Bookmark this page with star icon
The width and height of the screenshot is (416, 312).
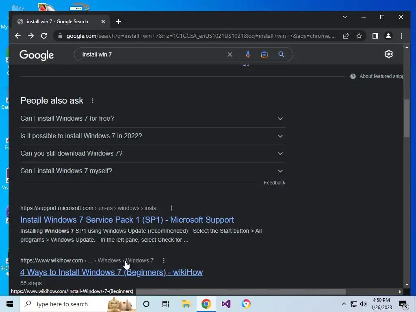point(359,36)
